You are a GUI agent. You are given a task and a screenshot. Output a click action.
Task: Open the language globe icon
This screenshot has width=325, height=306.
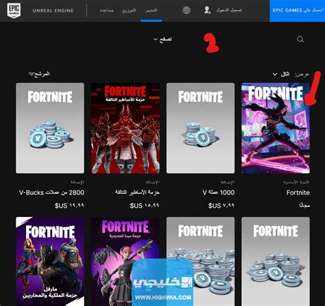186,10
